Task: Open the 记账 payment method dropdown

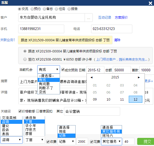Action: (x=66, y=141)
